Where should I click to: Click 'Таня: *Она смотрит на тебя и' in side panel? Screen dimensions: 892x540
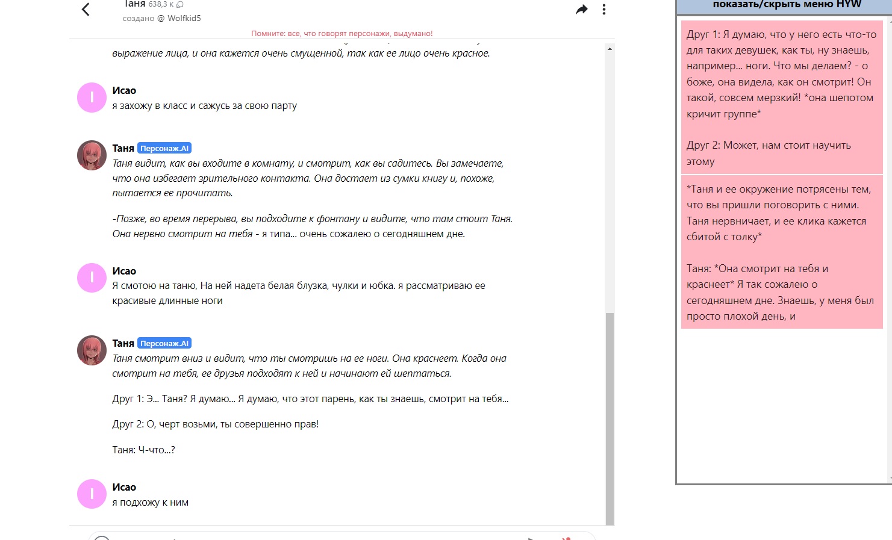(x=757, y=268)
